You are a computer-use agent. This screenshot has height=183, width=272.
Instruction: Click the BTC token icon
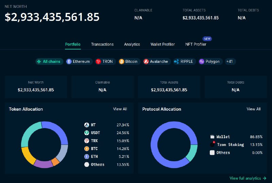pyautogui.click(x=87, y=149)
